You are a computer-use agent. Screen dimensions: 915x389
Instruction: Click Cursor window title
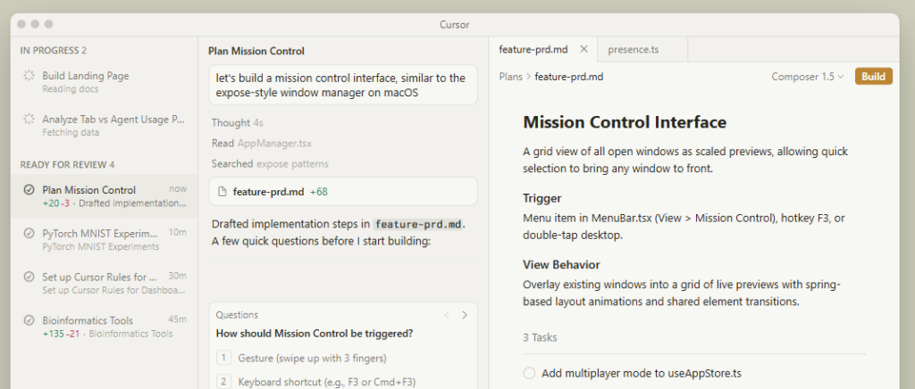coord(455,25)
